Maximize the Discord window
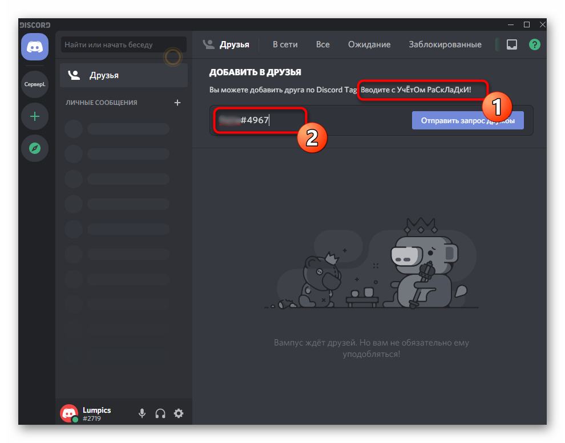Screen dimensions: 565x443 click(526, 25)
